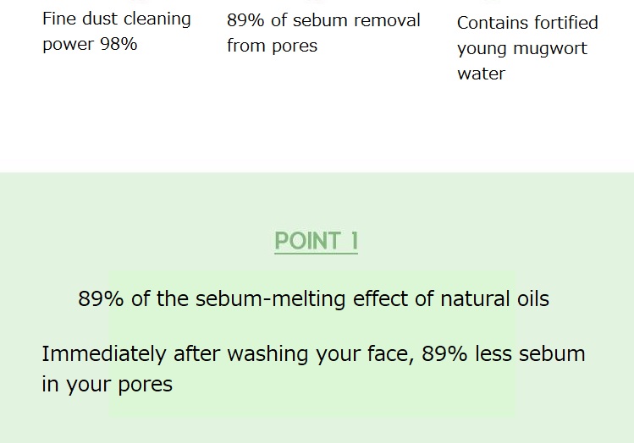The height and width of the screenshot is (443, 634).
Task: Click the "sebum-melting" word in the headline
Action: [271, 298]
